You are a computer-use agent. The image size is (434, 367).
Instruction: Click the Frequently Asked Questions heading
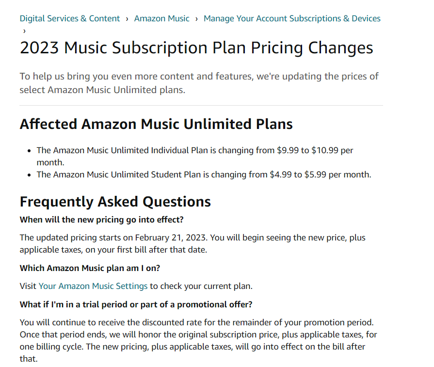click(x=115, y=202)
